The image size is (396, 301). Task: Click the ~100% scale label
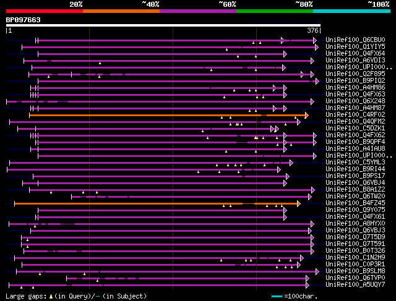(379, 4)
